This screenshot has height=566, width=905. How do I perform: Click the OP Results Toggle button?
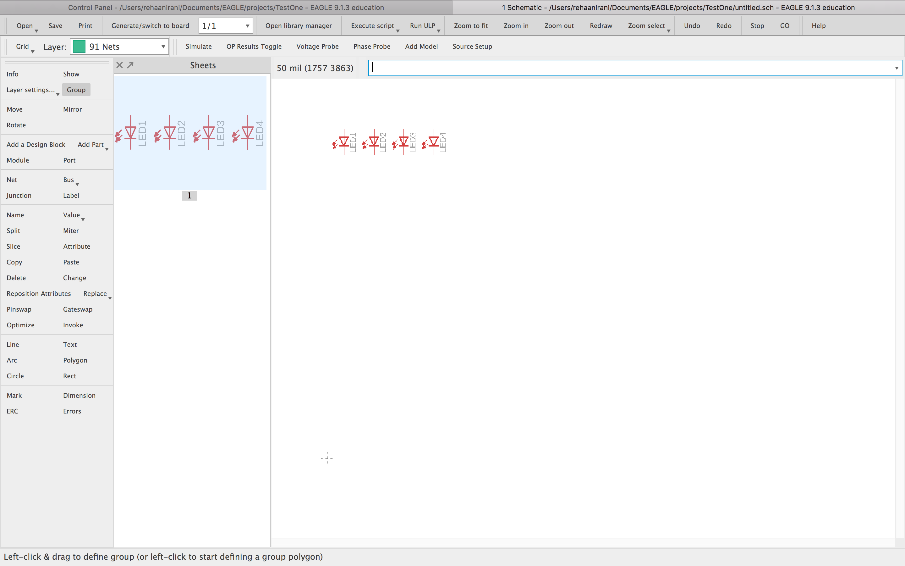254,46
